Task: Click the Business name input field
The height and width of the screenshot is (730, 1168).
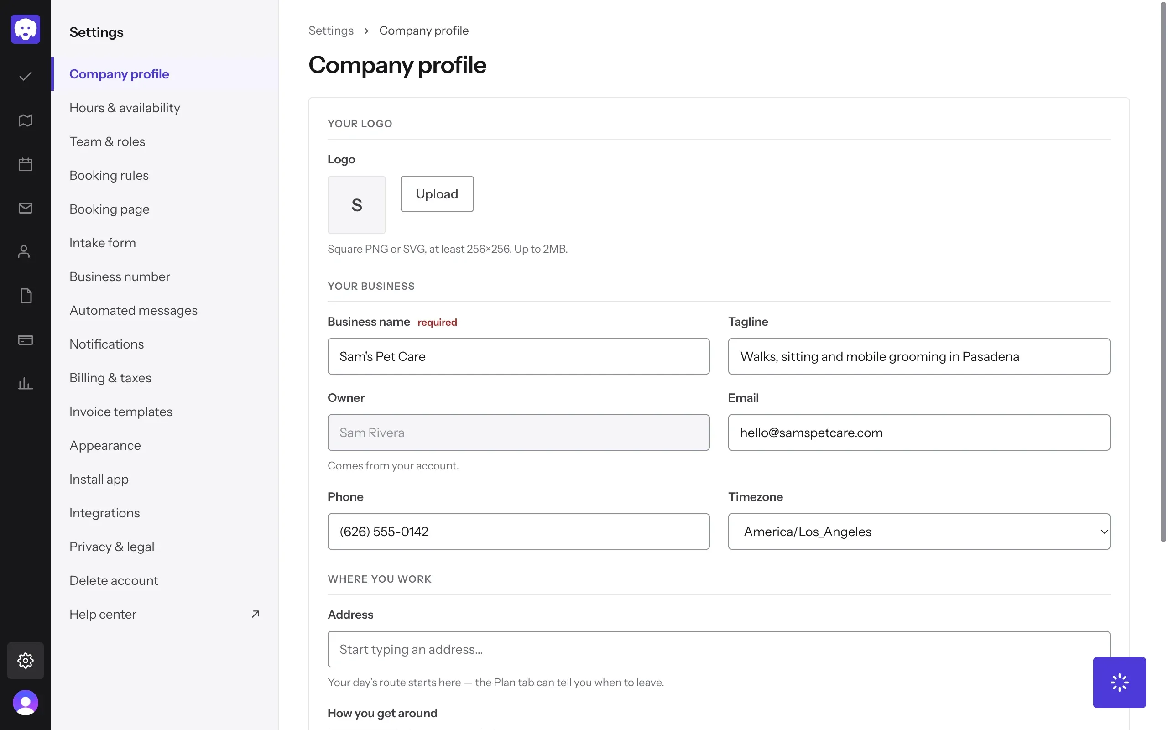Action: [518, 356]
